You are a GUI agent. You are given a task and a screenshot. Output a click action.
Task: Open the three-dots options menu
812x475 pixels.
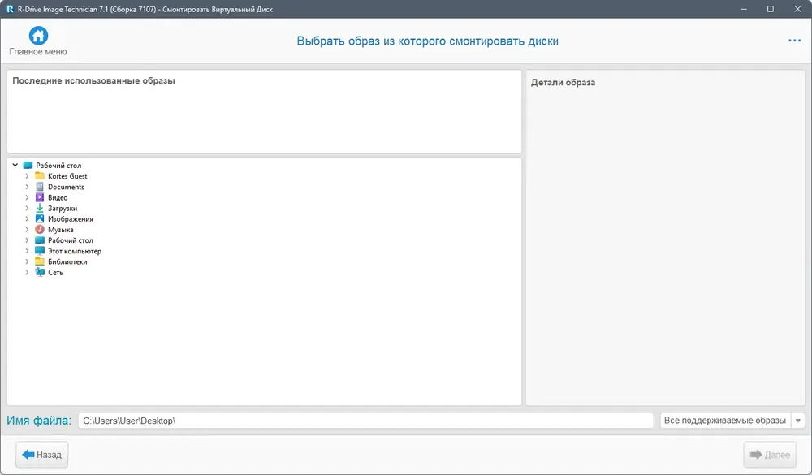(794, 41)
